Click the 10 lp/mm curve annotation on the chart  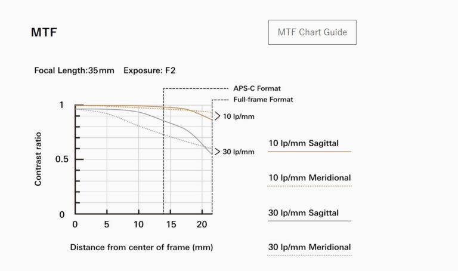[x=239, y=116]
